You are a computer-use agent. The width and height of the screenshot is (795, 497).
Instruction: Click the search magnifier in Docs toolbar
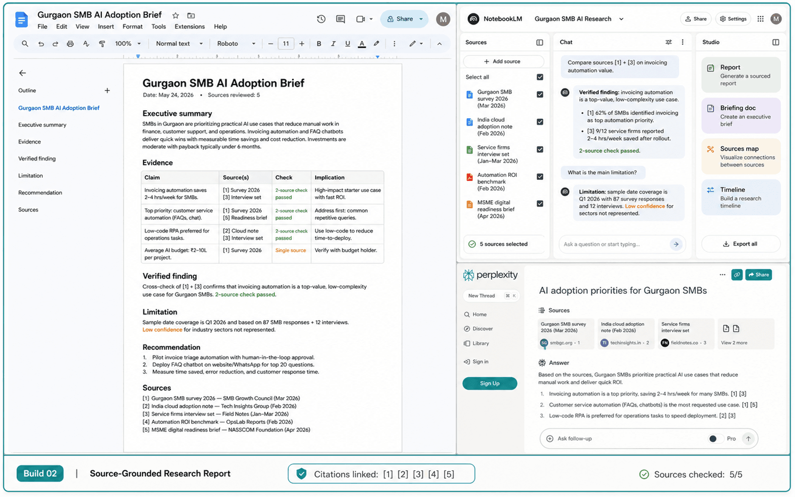(25, 44)
